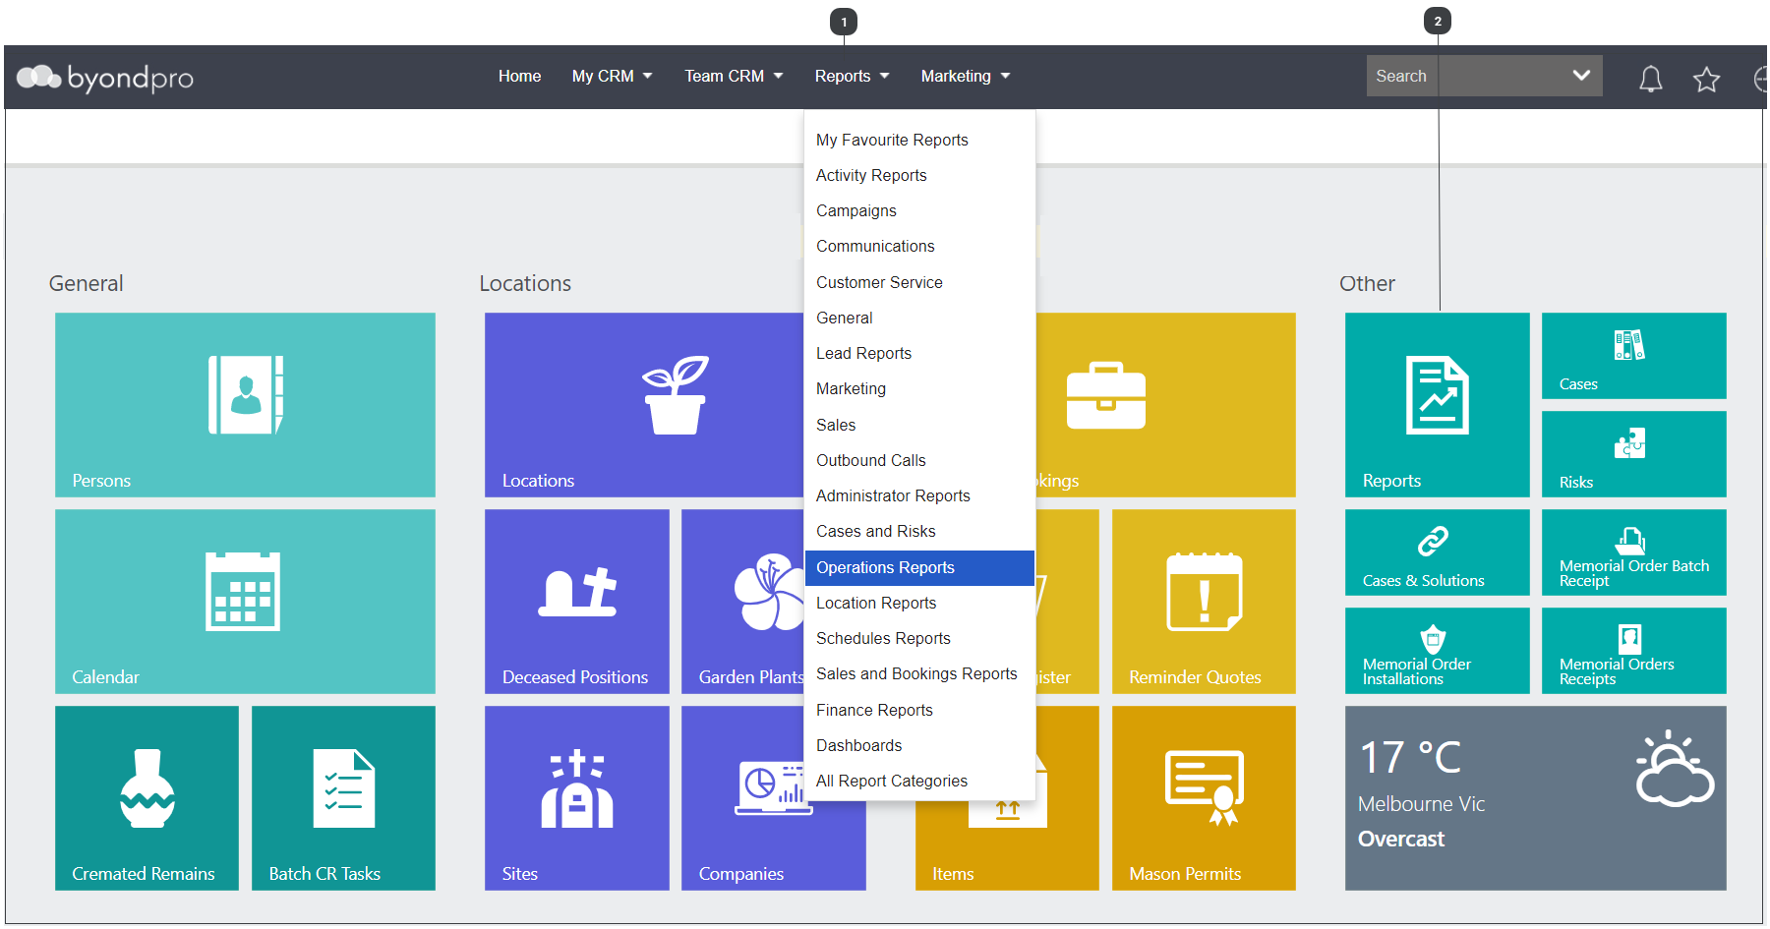The image size is (1770, 929).
Task: Open the Reminder Quotes tile
Action: coord(1204,601)
